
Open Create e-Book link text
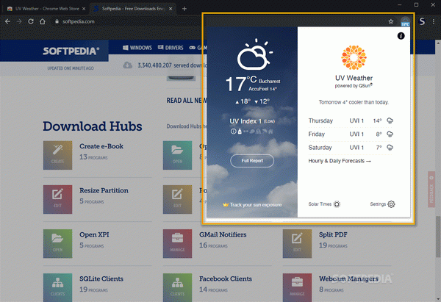click(101, 146)
